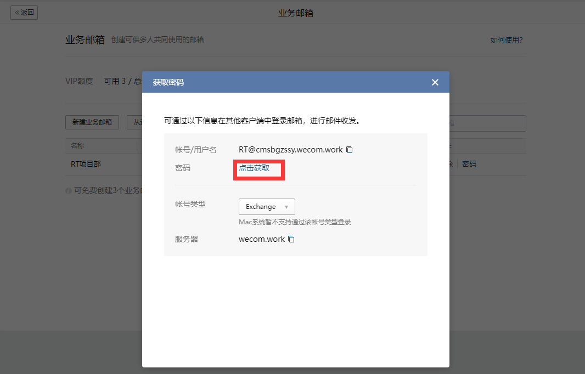
Task: Click the VIP额度 quota label
Action: [x=79, y=81]
